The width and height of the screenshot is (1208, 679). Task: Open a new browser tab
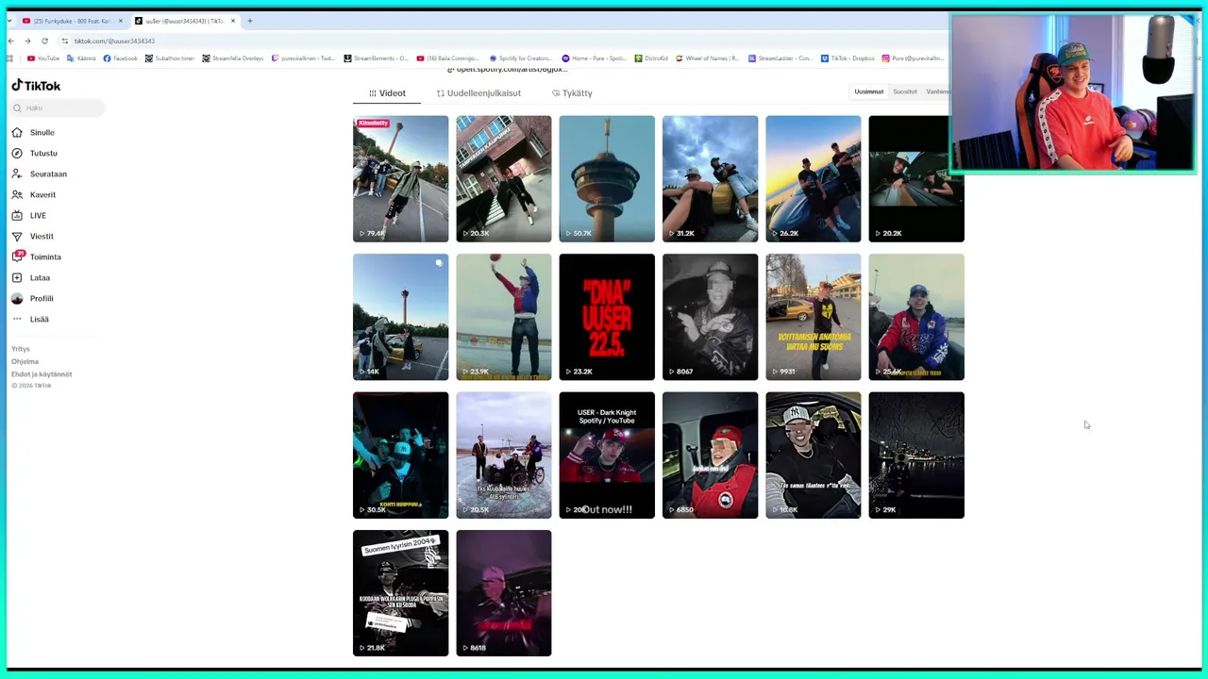[249, 21]
